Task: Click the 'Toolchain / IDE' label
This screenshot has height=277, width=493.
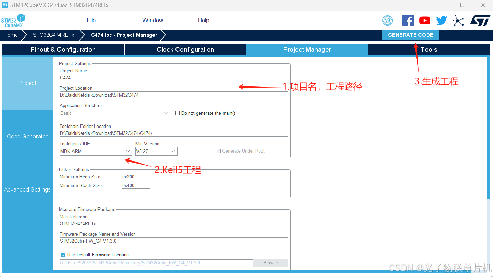Action: (x=75, y=144)
